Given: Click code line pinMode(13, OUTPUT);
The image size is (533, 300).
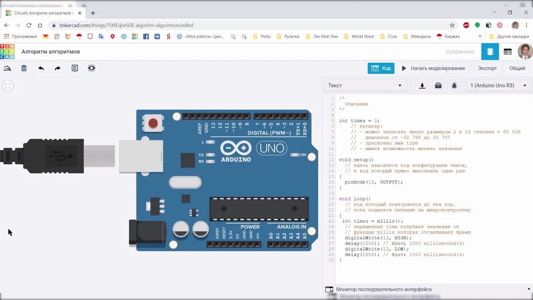Looking at the screenshot, I should 374,182.
